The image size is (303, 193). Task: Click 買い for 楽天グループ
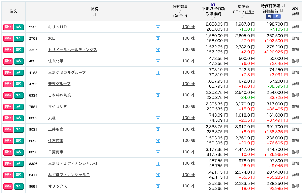click(x=8, y=84)
